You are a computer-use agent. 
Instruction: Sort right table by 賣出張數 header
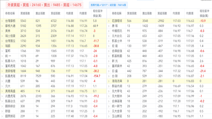point(147,13)
